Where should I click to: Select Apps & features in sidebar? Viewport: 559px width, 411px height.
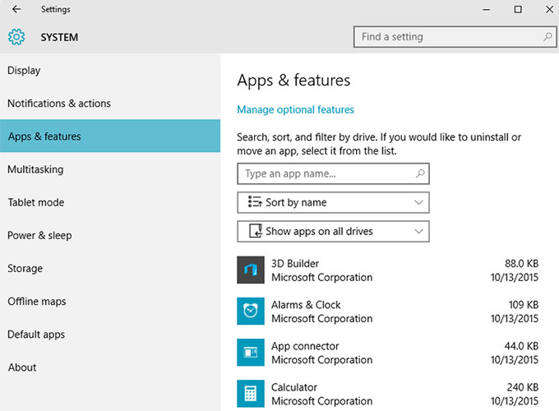click(x=110, y=136)
